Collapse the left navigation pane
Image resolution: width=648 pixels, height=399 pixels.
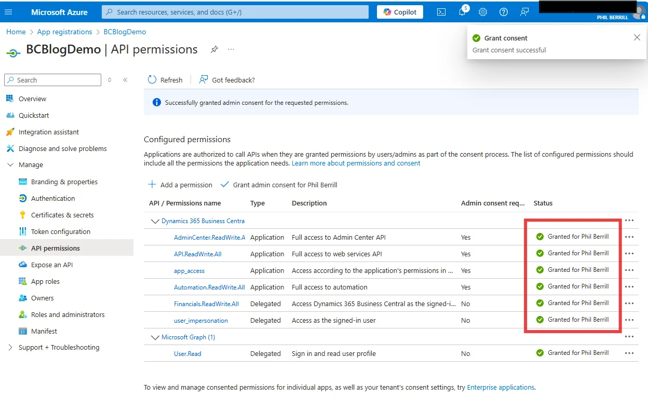point(125,80)
